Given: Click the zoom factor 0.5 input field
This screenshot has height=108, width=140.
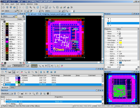Looking at the screenshot, I should [x=71, y=11].
